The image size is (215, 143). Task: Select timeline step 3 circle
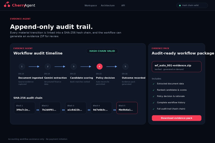pos(74,67)
